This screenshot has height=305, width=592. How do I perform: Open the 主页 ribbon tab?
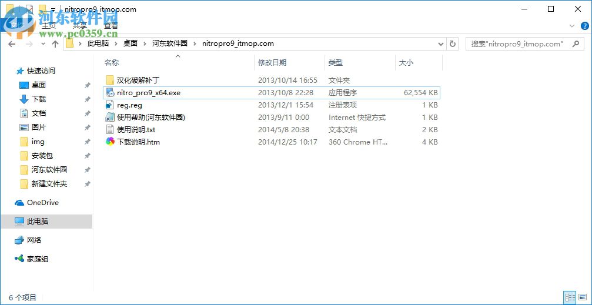[x=48, y=26]
